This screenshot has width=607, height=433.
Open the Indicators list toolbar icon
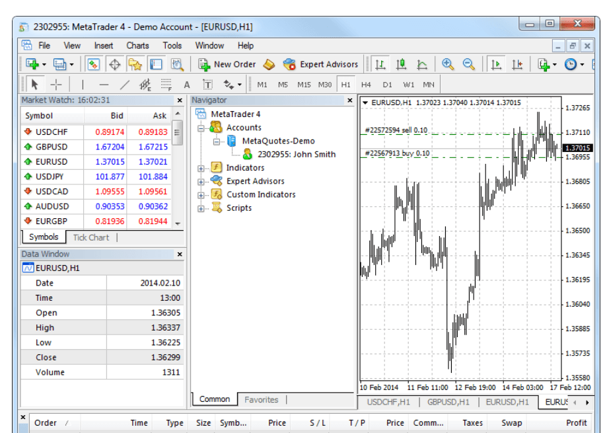tap(544, 64)
